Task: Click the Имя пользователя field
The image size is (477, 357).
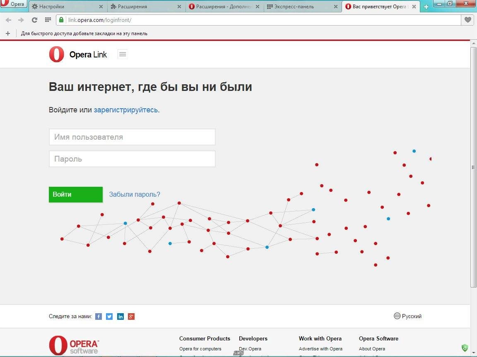Action: [132, 137]
